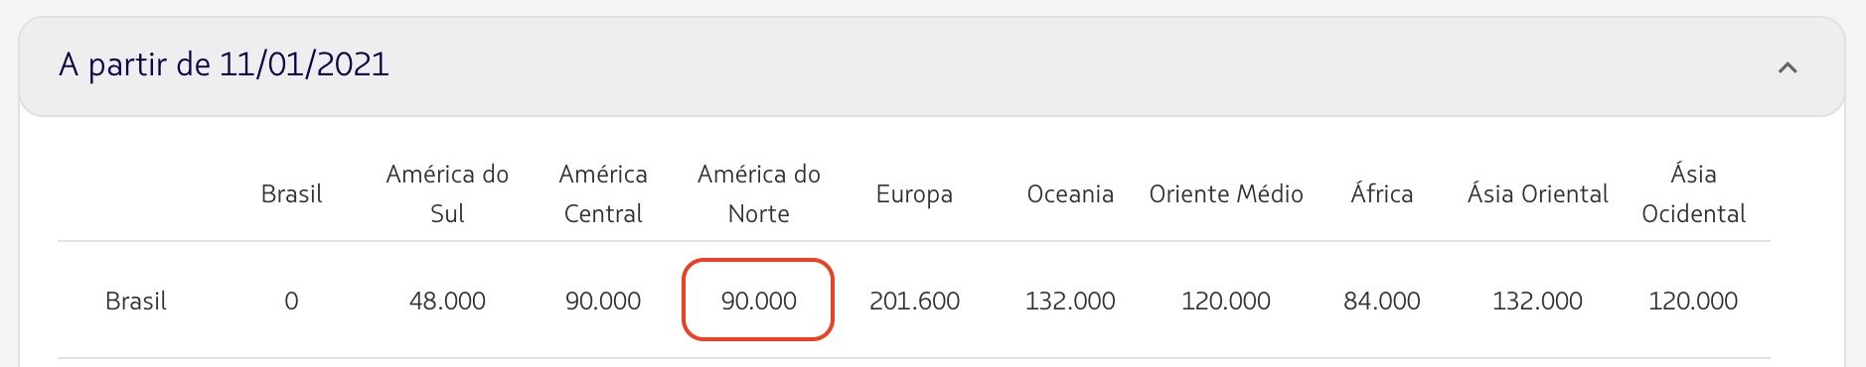Click the highlighted 90.000 América do Norte cell
The width and height of the screenshot is (1866, 367).
point(758,301)
